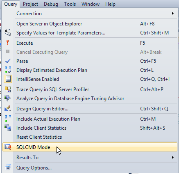Click the Ctrl+M shortcut text
The width and height of the screenshot is (179, 174).
click(148, 119)
